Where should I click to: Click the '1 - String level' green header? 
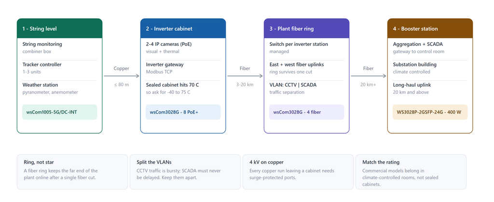coord(59,28)
